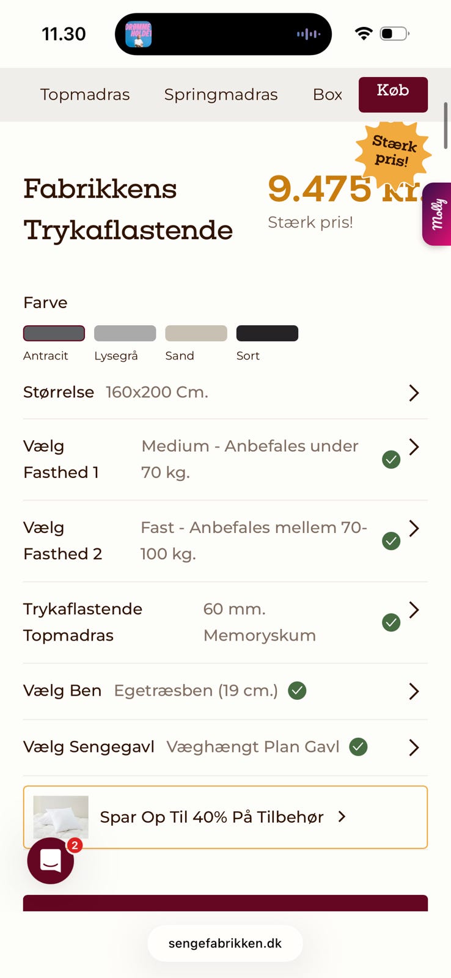Switch to the Springmadras tab
The height and width of the screenshot is (978, 451).
coord(221,95)
